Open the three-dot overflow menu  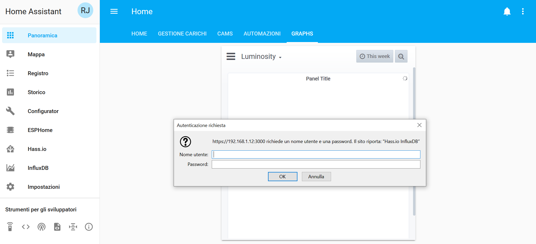tap(523, 11)
